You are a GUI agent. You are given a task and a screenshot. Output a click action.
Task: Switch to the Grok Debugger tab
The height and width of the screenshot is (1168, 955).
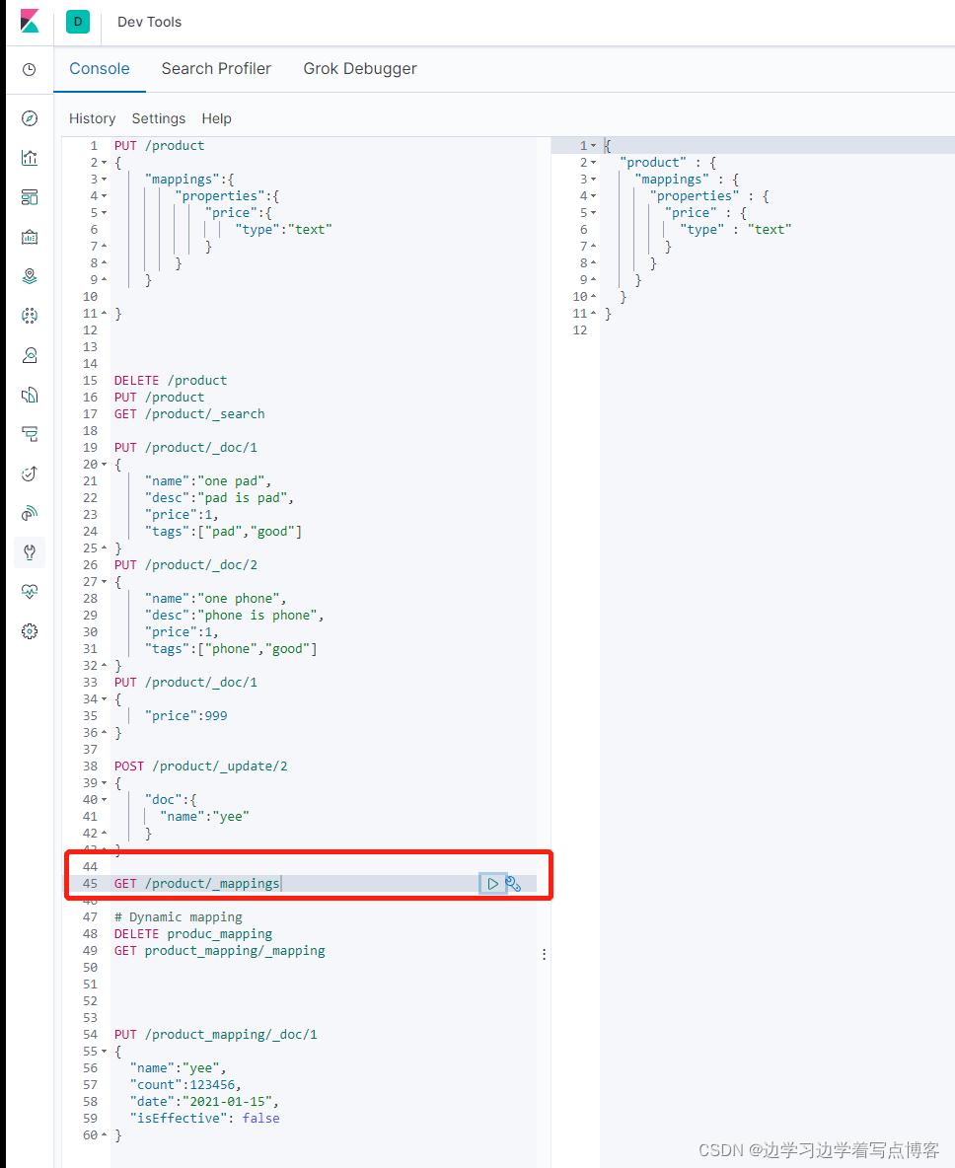(x=359, y=69)
